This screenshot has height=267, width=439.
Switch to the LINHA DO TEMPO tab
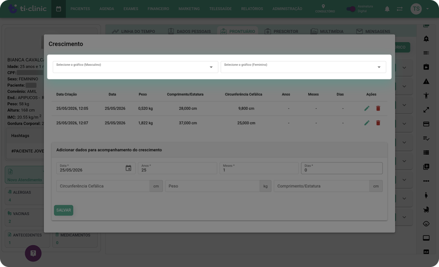[x=133, y=31]
